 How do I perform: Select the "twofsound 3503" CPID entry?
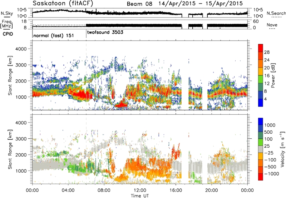pos(105,33)
